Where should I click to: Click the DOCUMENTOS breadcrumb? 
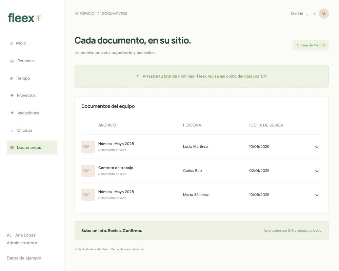(x=114, y=14)
